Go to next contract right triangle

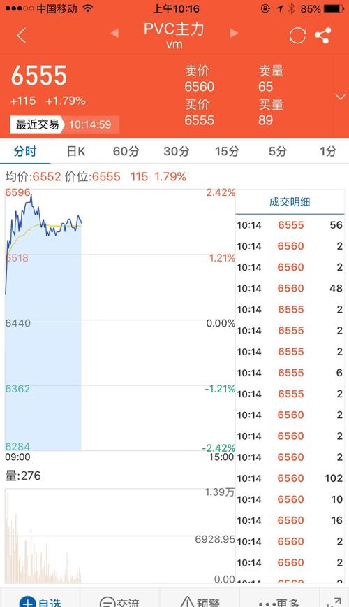234,34
